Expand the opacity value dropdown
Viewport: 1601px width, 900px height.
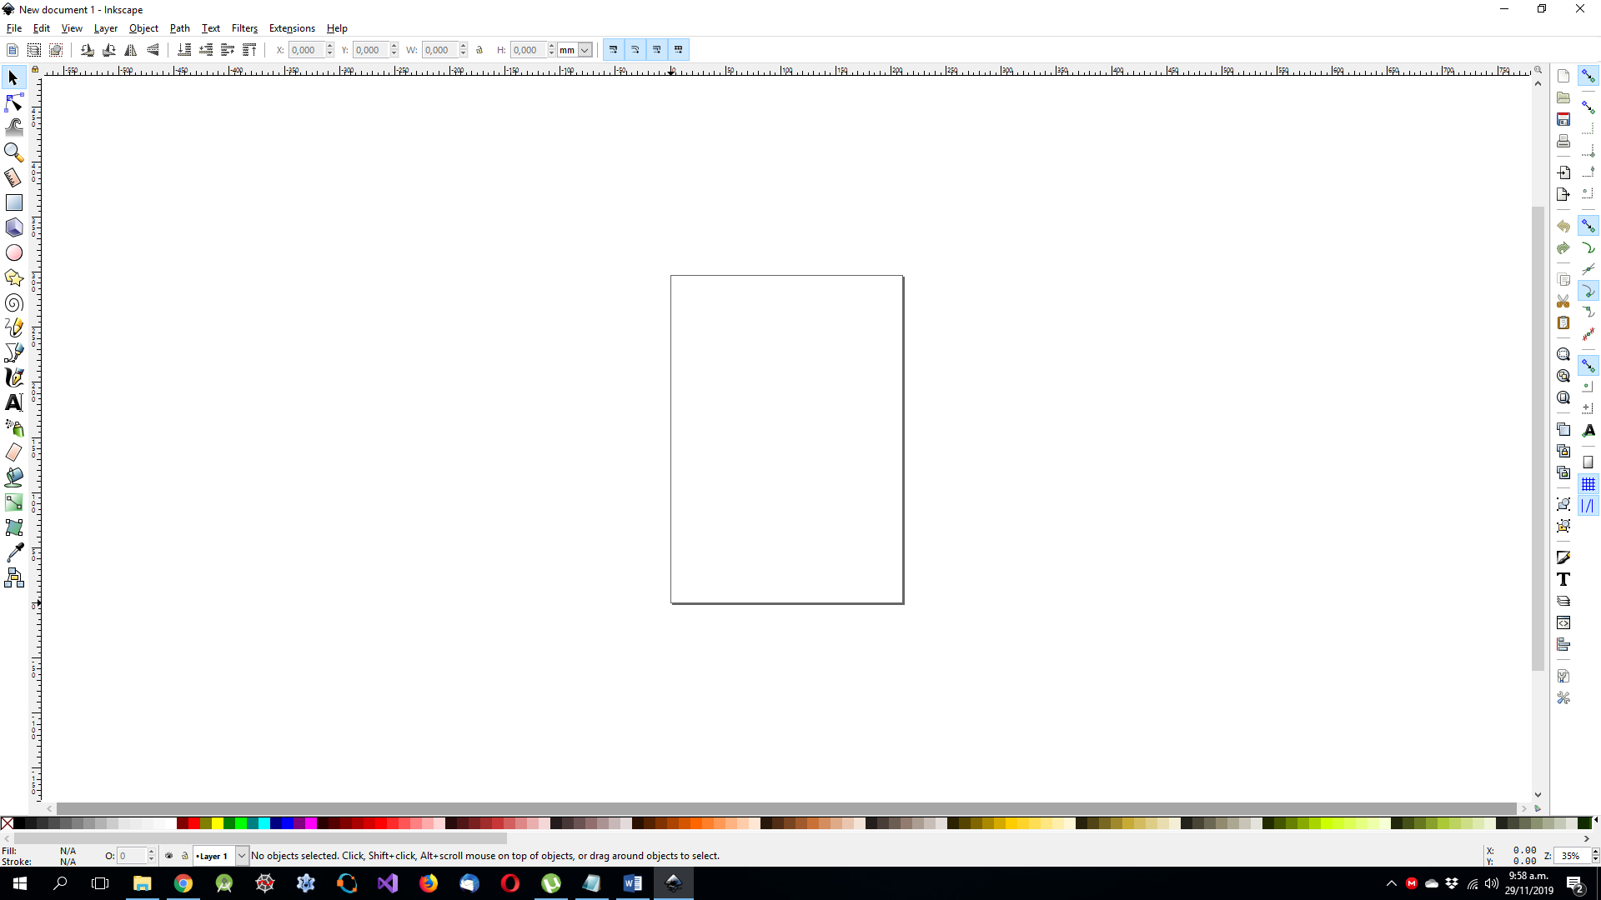click(x=153, y=859)
